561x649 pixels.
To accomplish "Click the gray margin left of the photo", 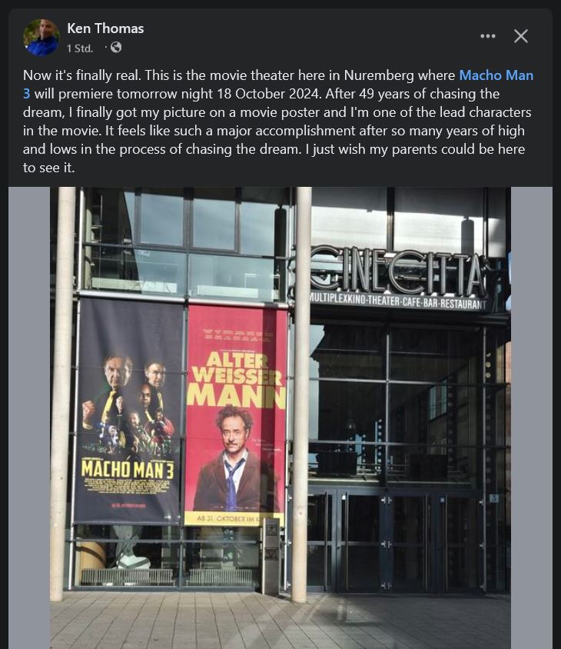I will tap(29, 418).
